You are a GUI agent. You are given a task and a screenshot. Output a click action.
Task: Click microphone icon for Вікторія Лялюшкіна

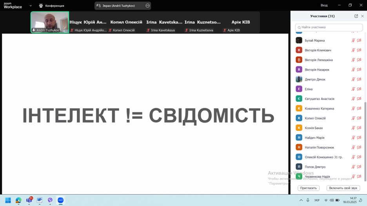click(x=353, y=60)
